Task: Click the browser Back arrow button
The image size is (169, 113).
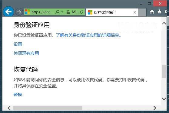Action: 8,11
